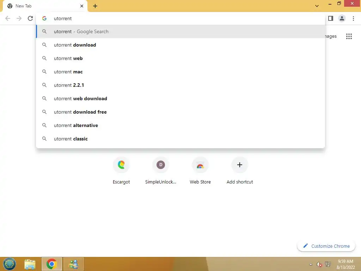Select 'utorrent alternative' suggestion
361x271 pixels.
click(x=180, y=125)
